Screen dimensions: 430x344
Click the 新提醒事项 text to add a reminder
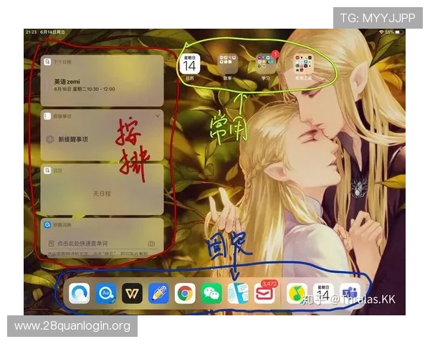click(x=73, y=139)
